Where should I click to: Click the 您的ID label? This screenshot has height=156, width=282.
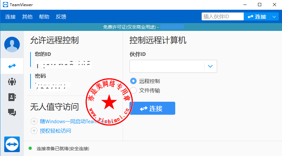pyautogui.click(x=43, y=54)
